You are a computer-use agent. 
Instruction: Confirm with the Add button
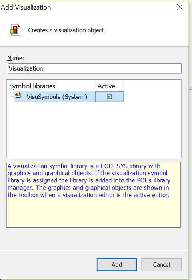coord(117,265)
